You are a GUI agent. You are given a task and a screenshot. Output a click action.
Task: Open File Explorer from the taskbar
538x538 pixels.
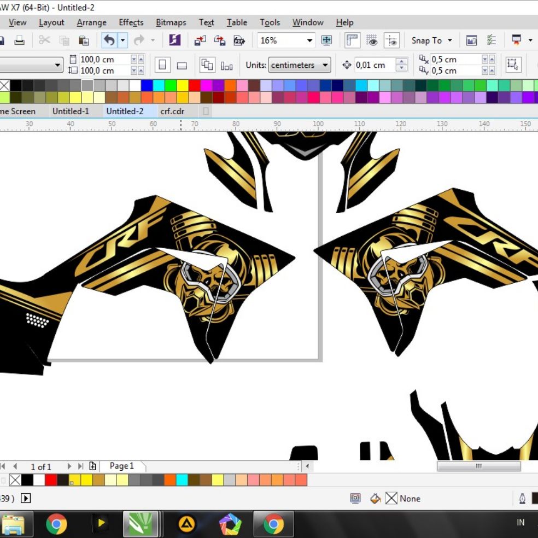(16, 524)
